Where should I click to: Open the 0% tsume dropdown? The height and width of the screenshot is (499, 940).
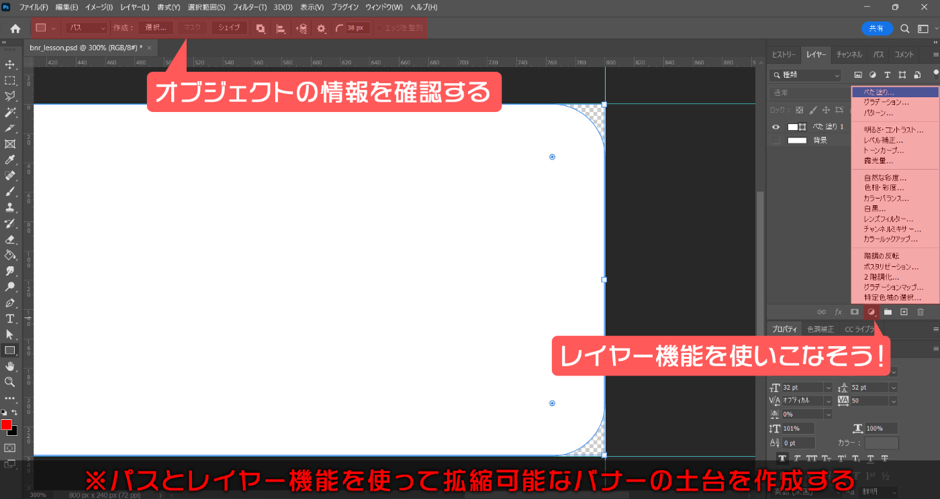coord(827,414)
